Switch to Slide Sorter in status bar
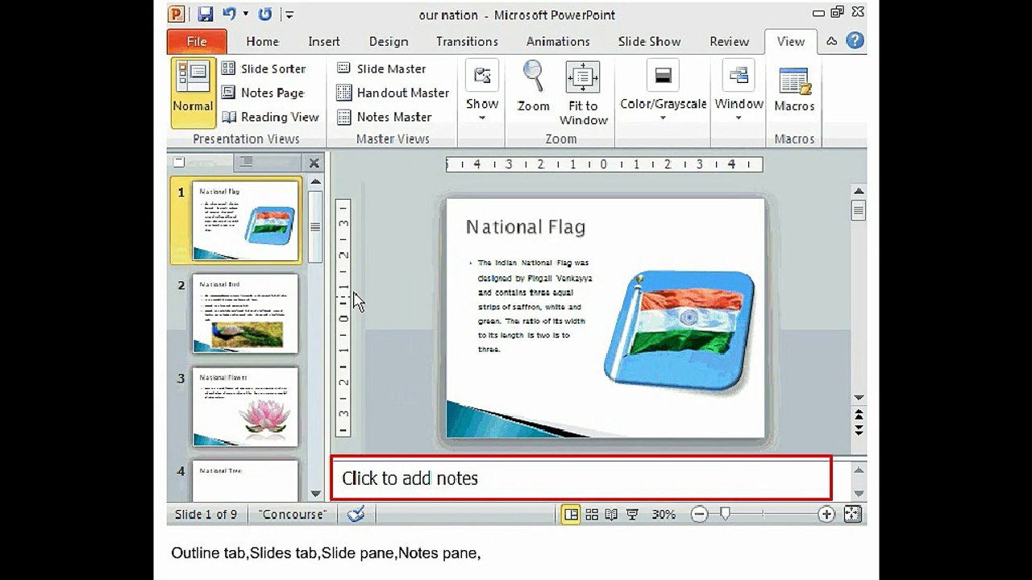 click(x=592, y=514)
